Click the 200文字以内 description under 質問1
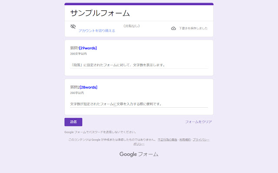Image resolution: width=278 pixels, height=173 pixels. click(x=78, y=54)
